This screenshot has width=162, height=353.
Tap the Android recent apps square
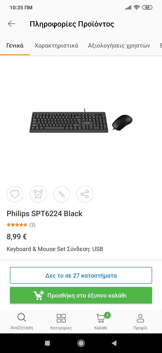(47, 343)
